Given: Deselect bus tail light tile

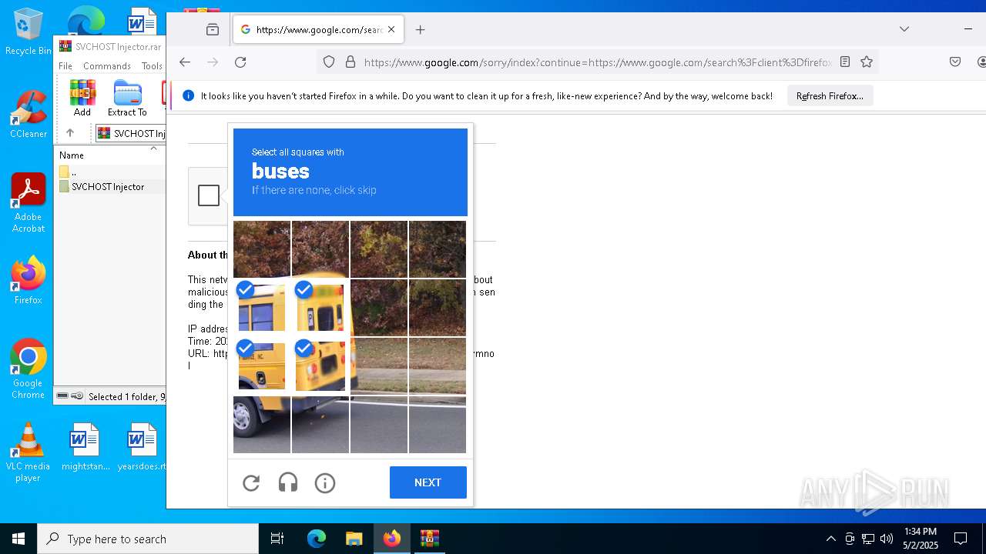Looking at the screenshot, I should (x=320, y=365).
